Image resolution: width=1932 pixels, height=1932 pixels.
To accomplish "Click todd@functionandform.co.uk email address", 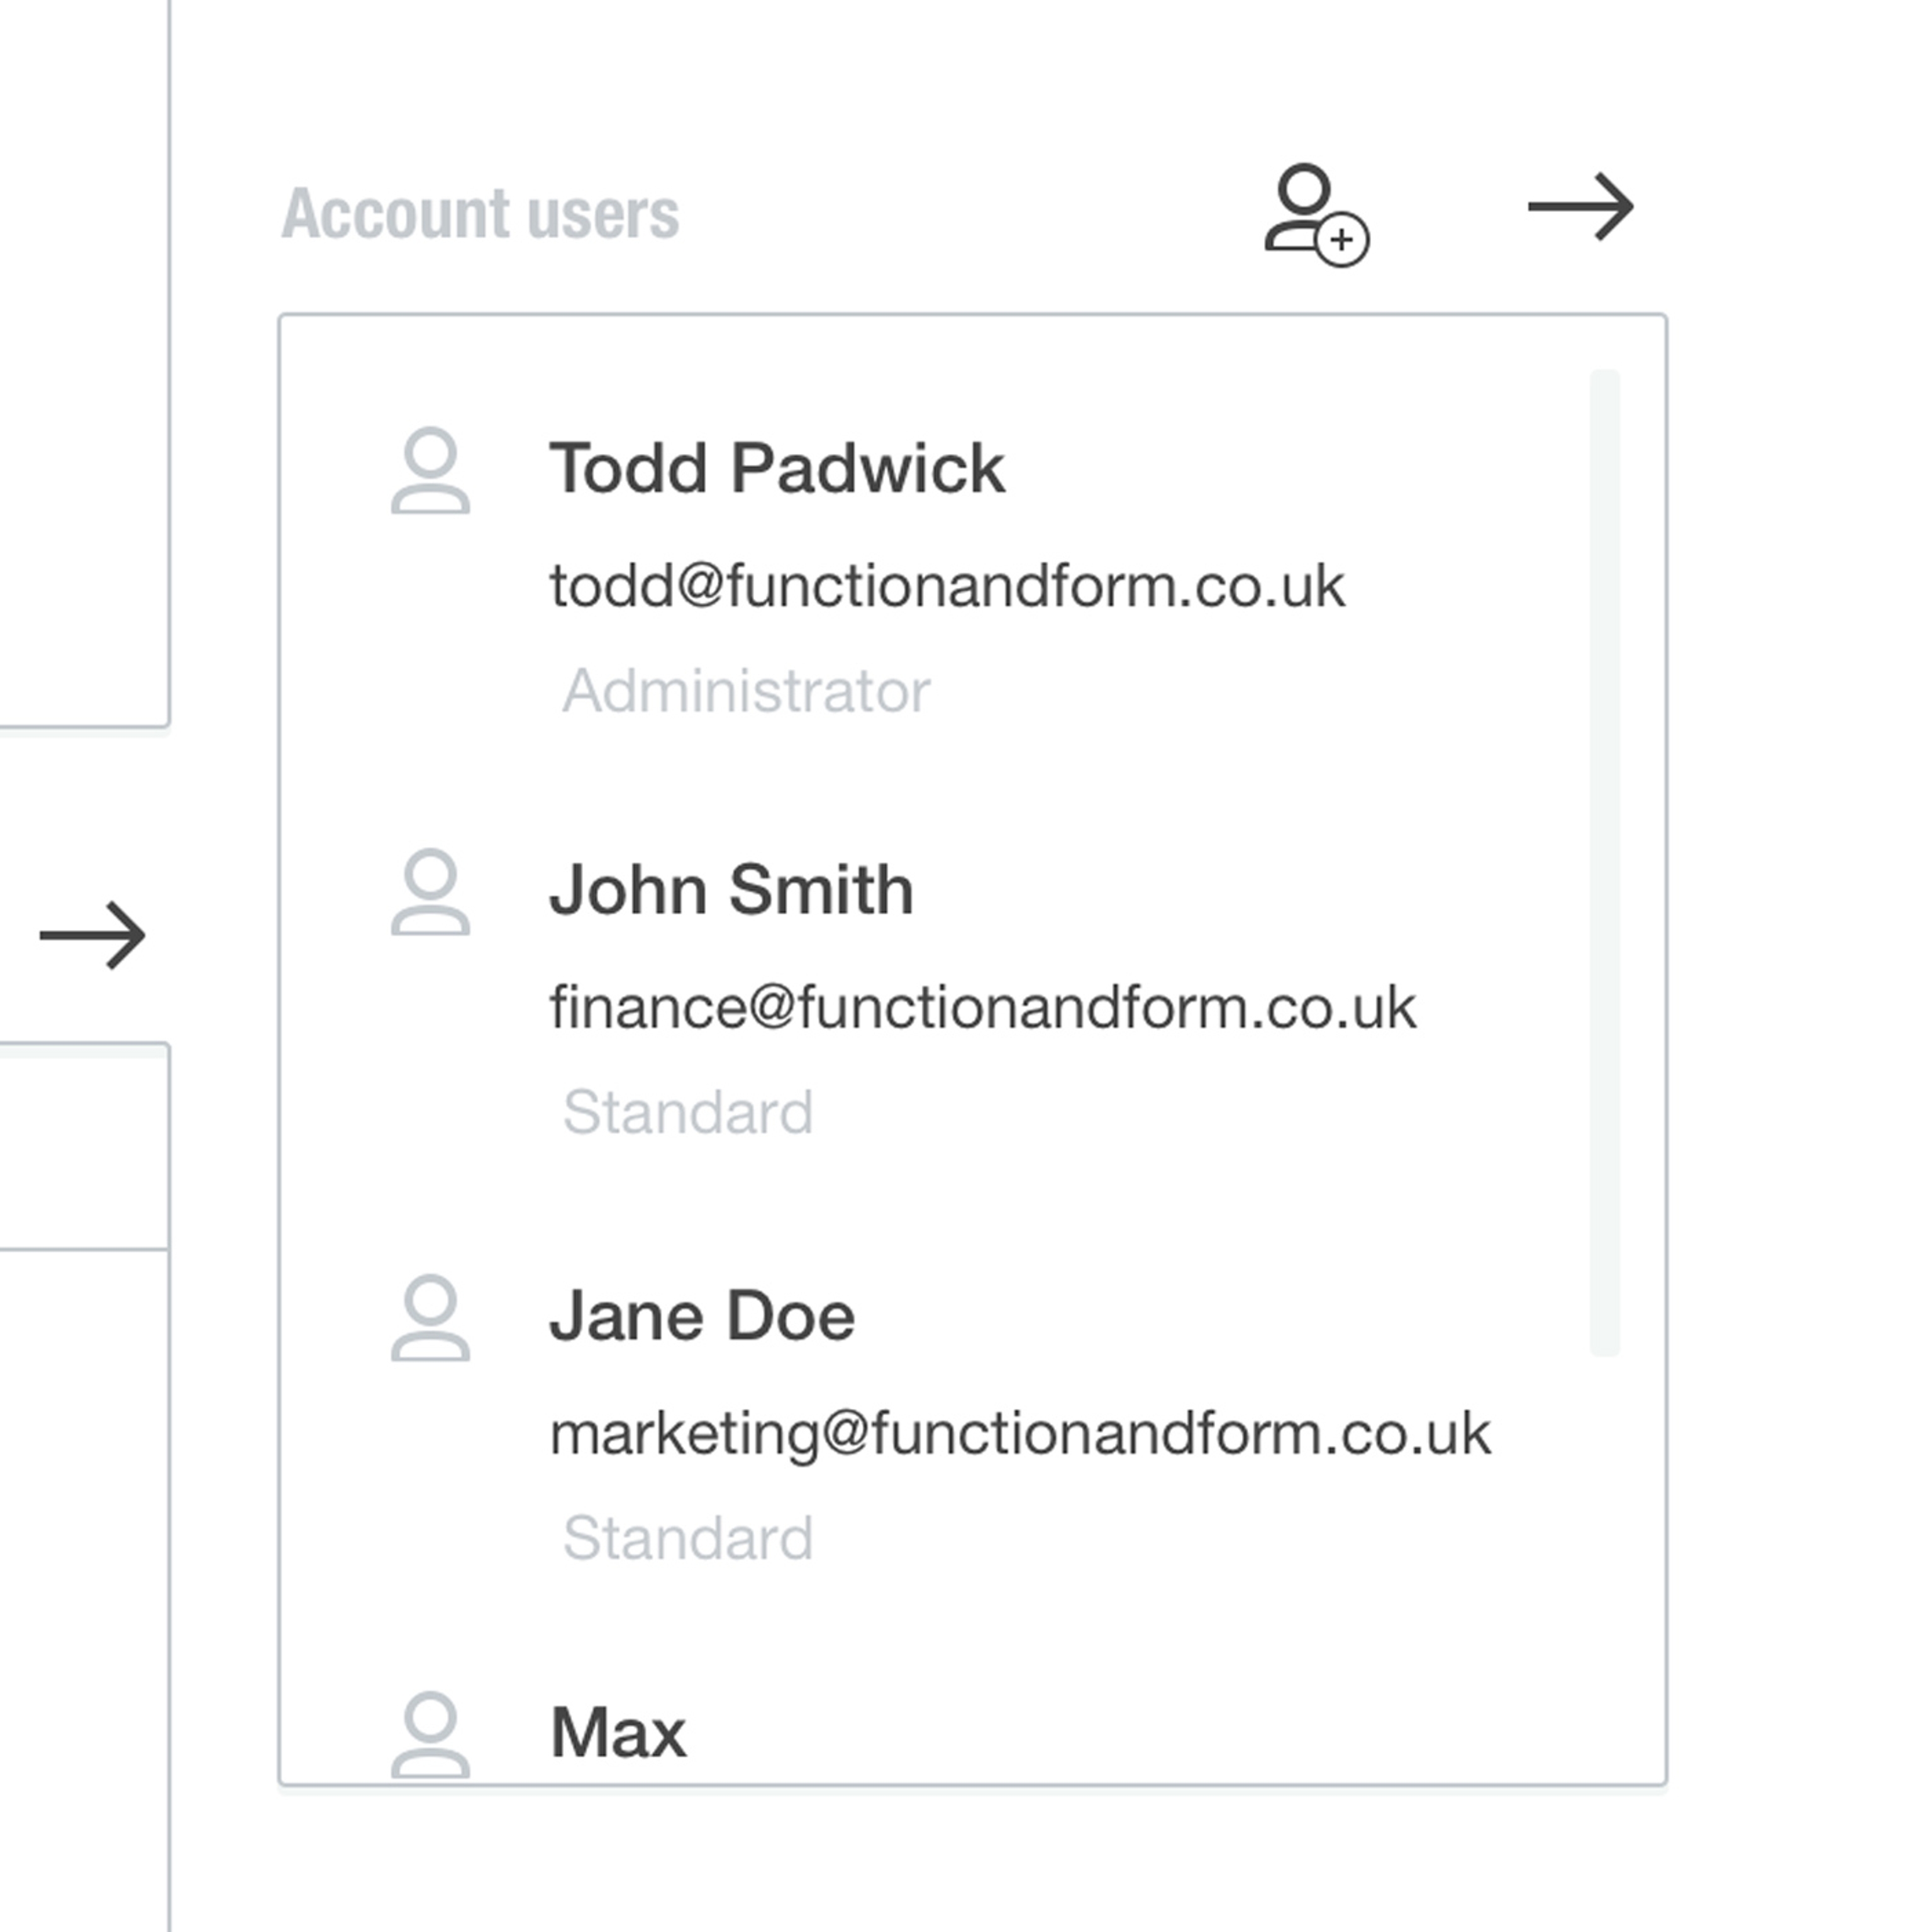I will [947, 586].
